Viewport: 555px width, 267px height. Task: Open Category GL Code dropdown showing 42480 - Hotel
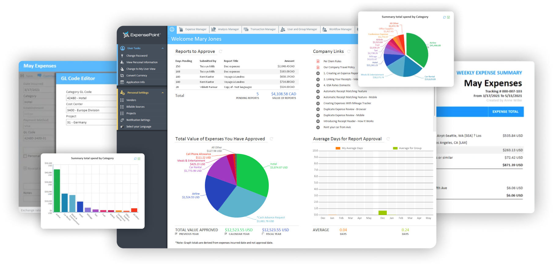pyautogui.click(x=92, y=98)
